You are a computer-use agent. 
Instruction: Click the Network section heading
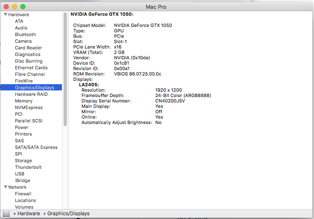(17, 187)
